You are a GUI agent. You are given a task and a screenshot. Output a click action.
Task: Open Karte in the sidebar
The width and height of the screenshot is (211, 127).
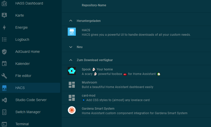[x=20, y=15]
